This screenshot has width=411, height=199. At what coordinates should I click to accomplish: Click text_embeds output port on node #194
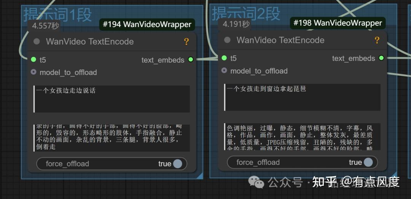click(x=191, y=60)
